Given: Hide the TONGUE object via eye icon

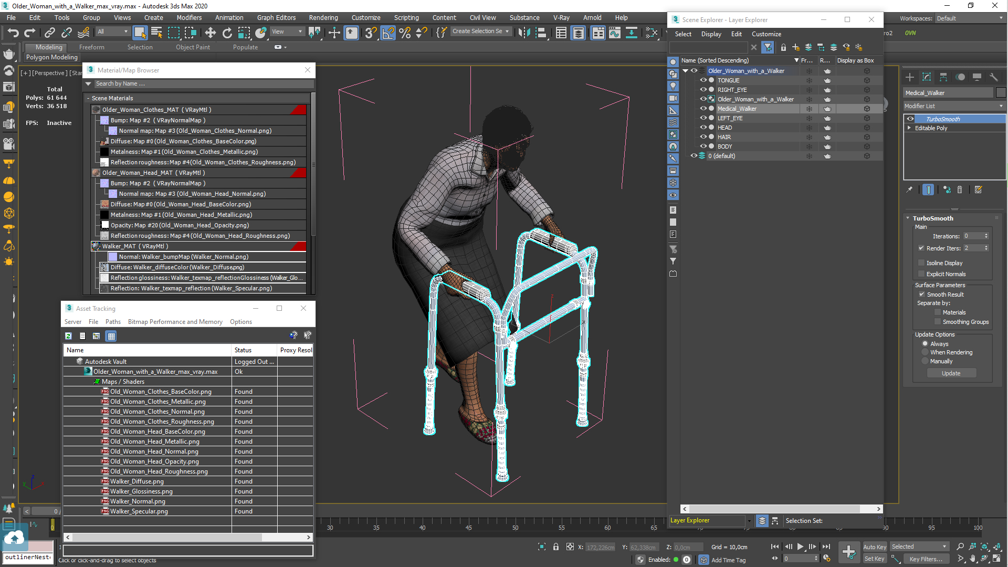Looking at the screenshot, I should 703,80.
